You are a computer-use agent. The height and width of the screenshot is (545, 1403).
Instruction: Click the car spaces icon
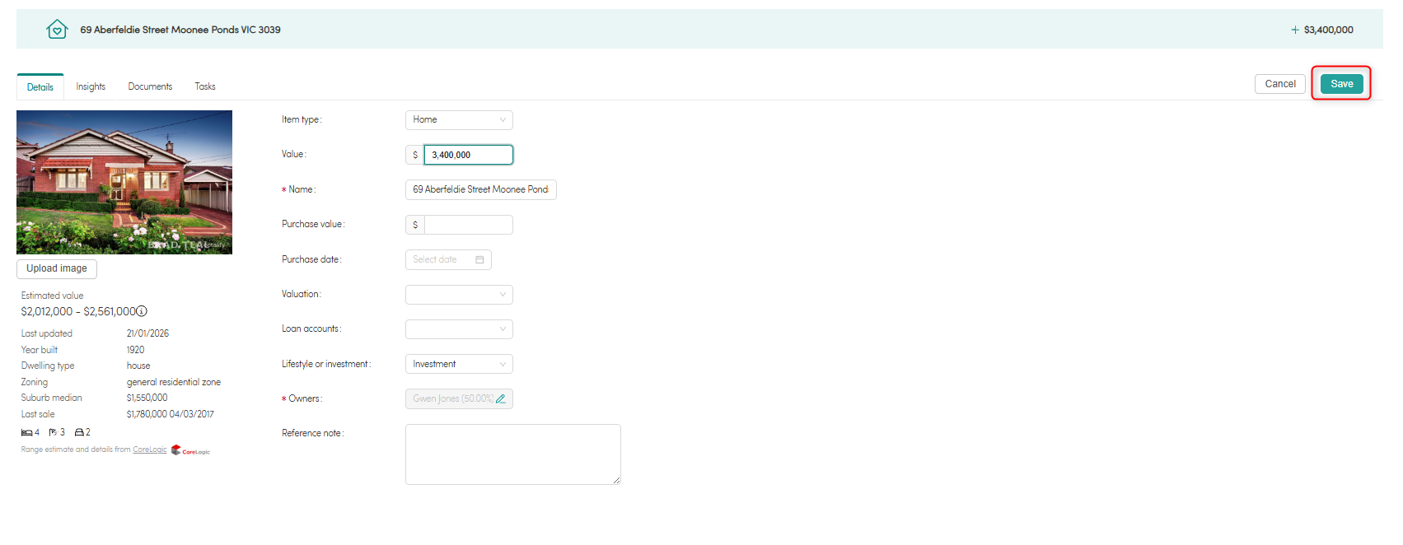tap(79, 432)
